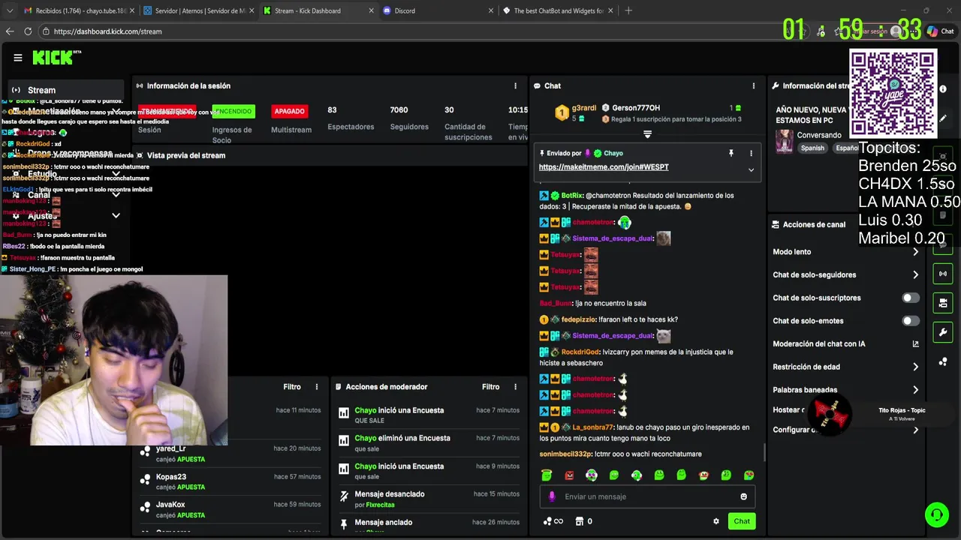
Task: Click the APAGADO Multistream status badge
Action: (289, 111)
